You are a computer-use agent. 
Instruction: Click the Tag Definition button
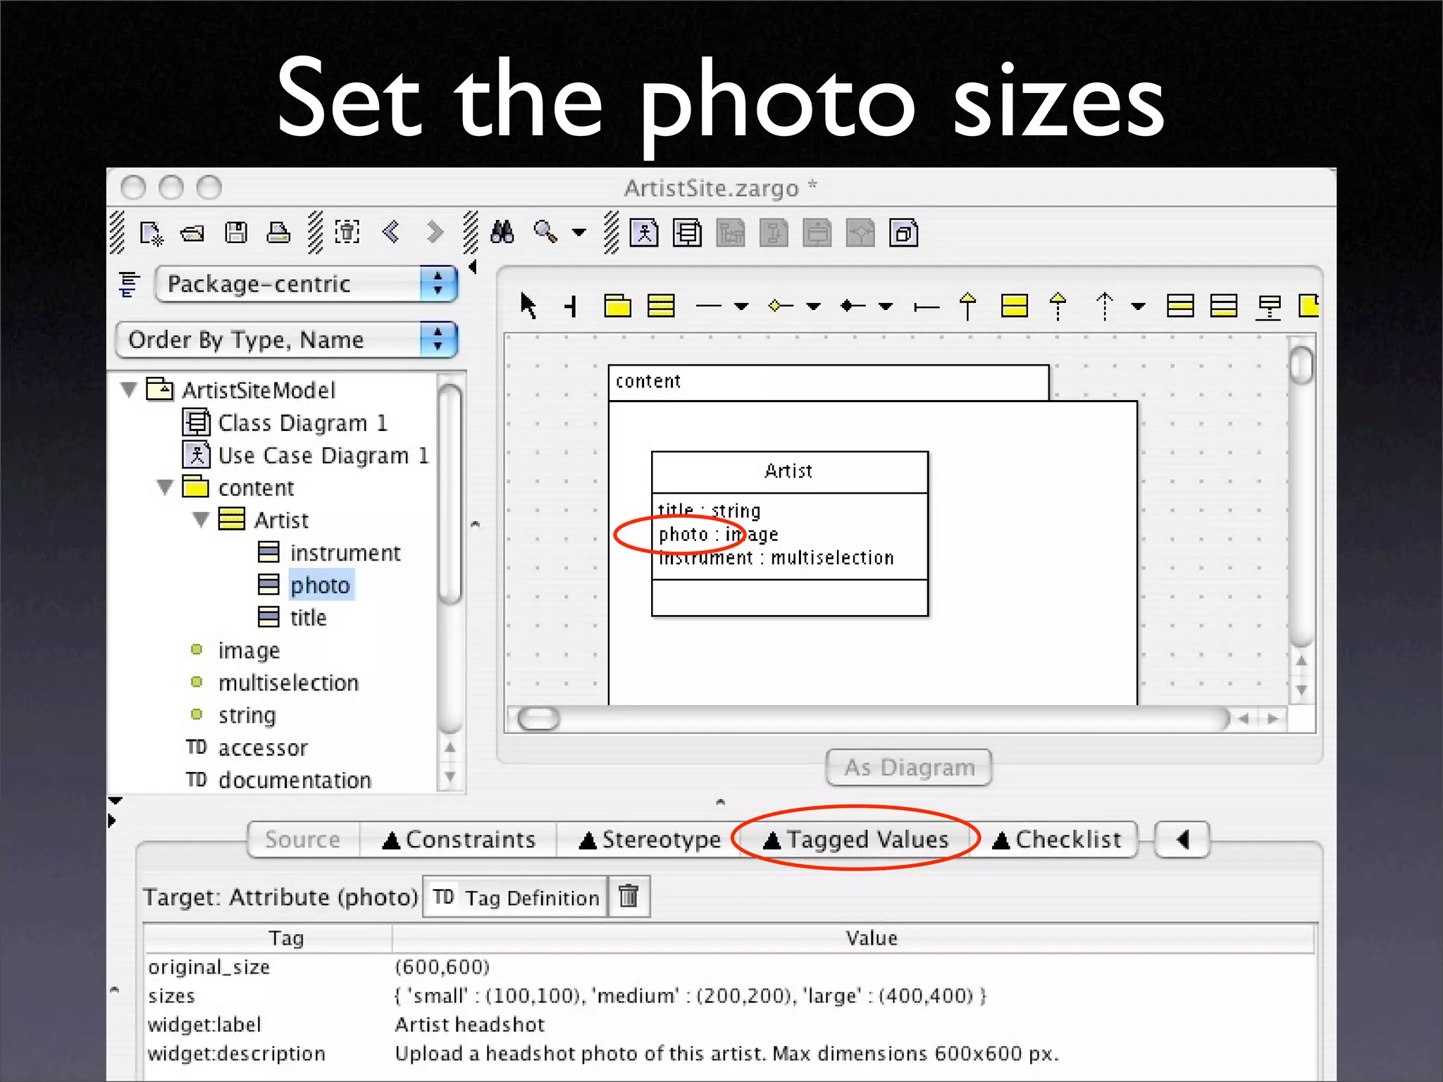(x=516, y=897)
